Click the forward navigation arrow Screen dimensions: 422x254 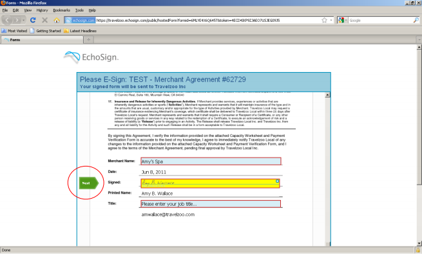pyautogui.click(x=17, y=20)
